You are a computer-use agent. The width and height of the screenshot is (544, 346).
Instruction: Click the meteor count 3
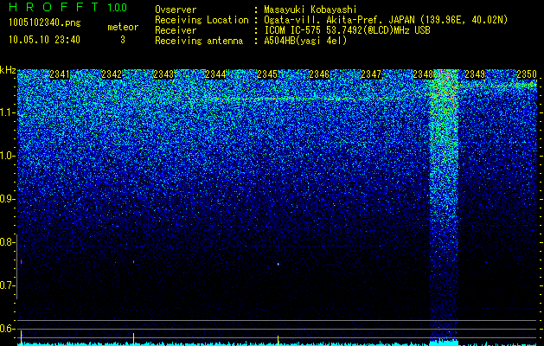123,40
